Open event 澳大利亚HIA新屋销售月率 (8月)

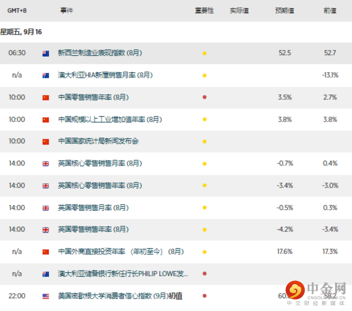coord(105,75)
